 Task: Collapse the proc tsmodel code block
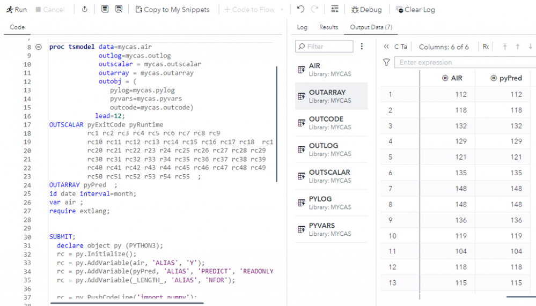(x=39, y=47)
